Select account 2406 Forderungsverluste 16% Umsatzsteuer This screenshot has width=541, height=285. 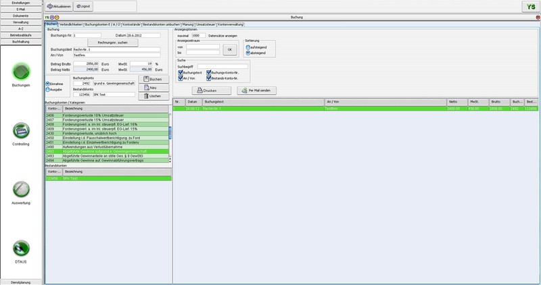click(x=108, y=115)
